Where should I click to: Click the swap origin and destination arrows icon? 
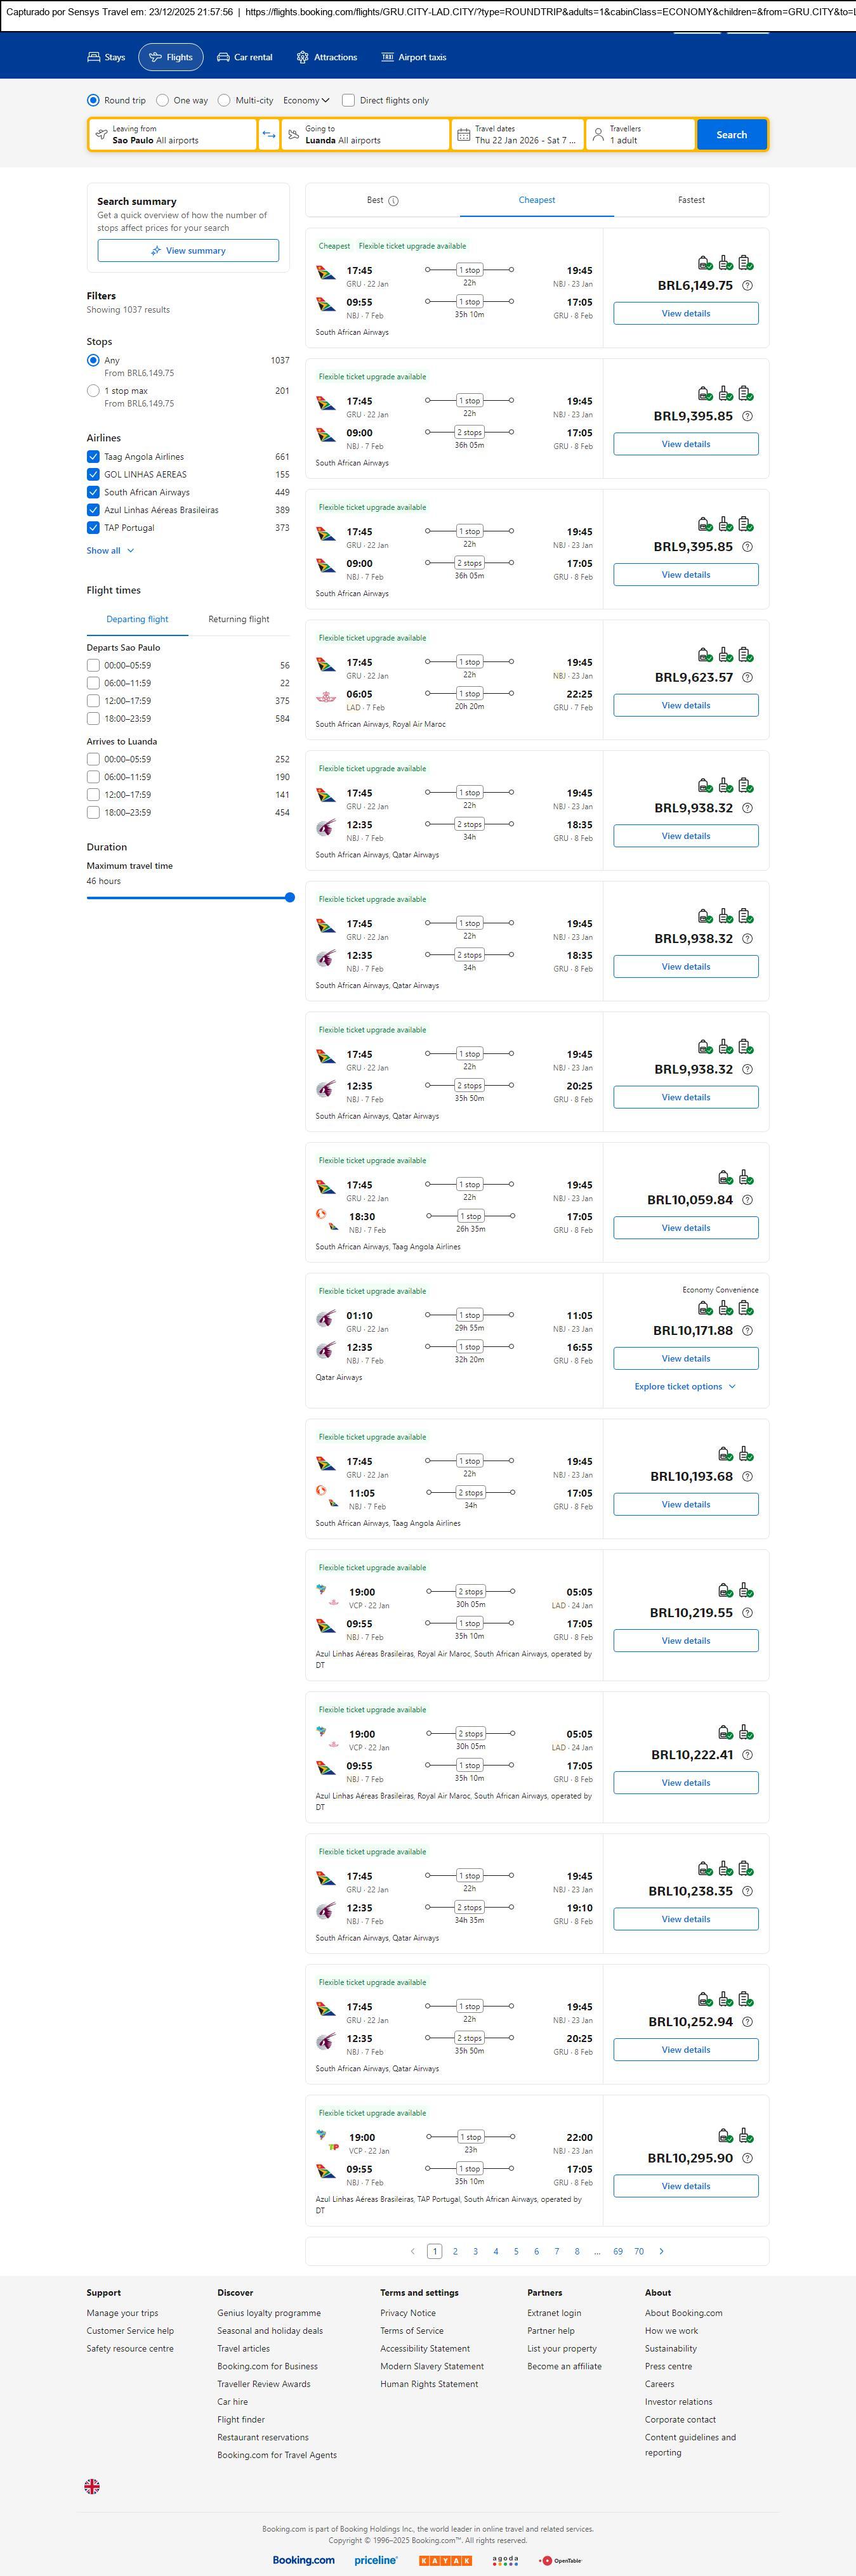click(x=268, y=135)
